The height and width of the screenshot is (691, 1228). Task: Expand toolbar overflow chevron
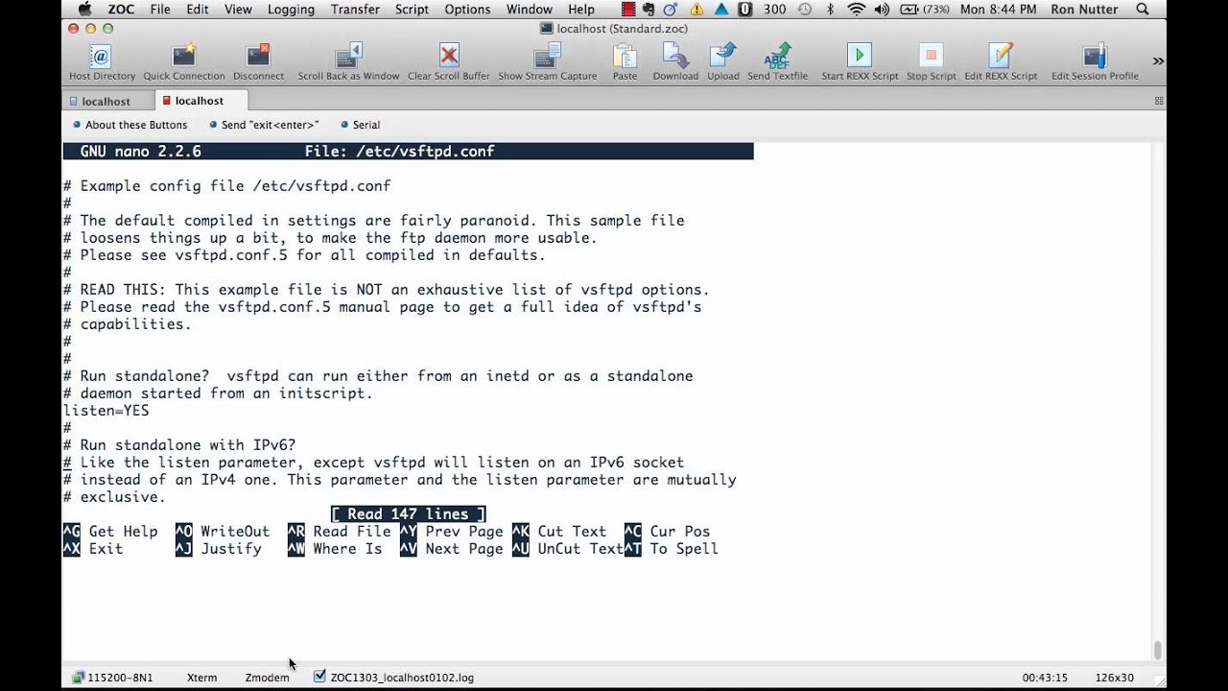pyautogui.click(x=1158, y=60)
